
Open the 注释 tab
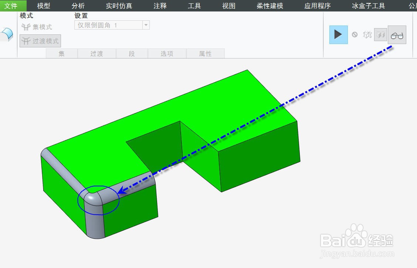click(160, 6)
